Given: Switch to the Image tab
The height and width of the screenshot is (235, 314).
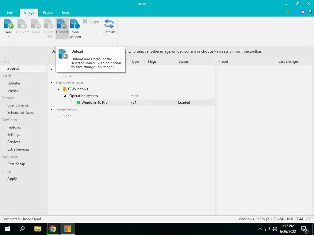Looking at the screenshot, I should tap(29, 12).
